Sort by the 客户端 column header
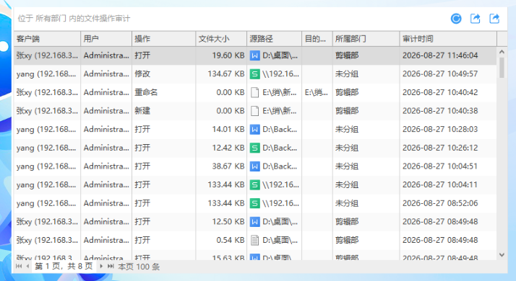Screen dimensions: 516x281 tap(48, 39)
